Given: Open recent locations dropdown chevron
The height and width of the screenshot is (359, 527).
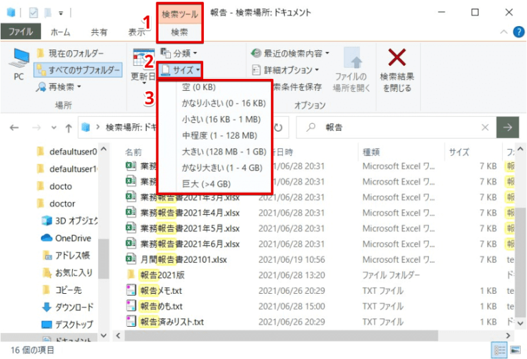Looking at the screenshot, I should tap(54, 128).
